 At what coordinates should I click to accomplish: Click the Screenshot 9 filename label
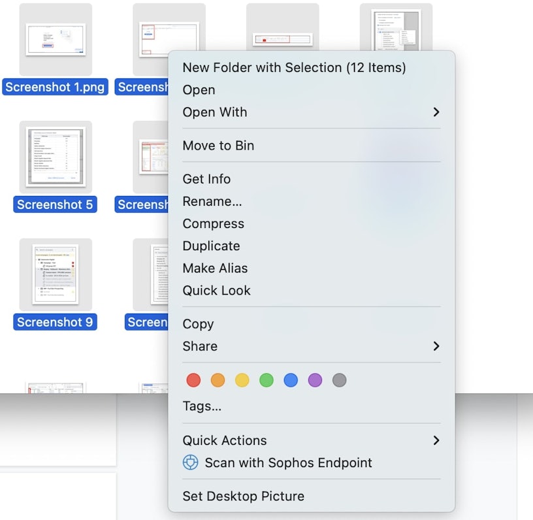55,322
